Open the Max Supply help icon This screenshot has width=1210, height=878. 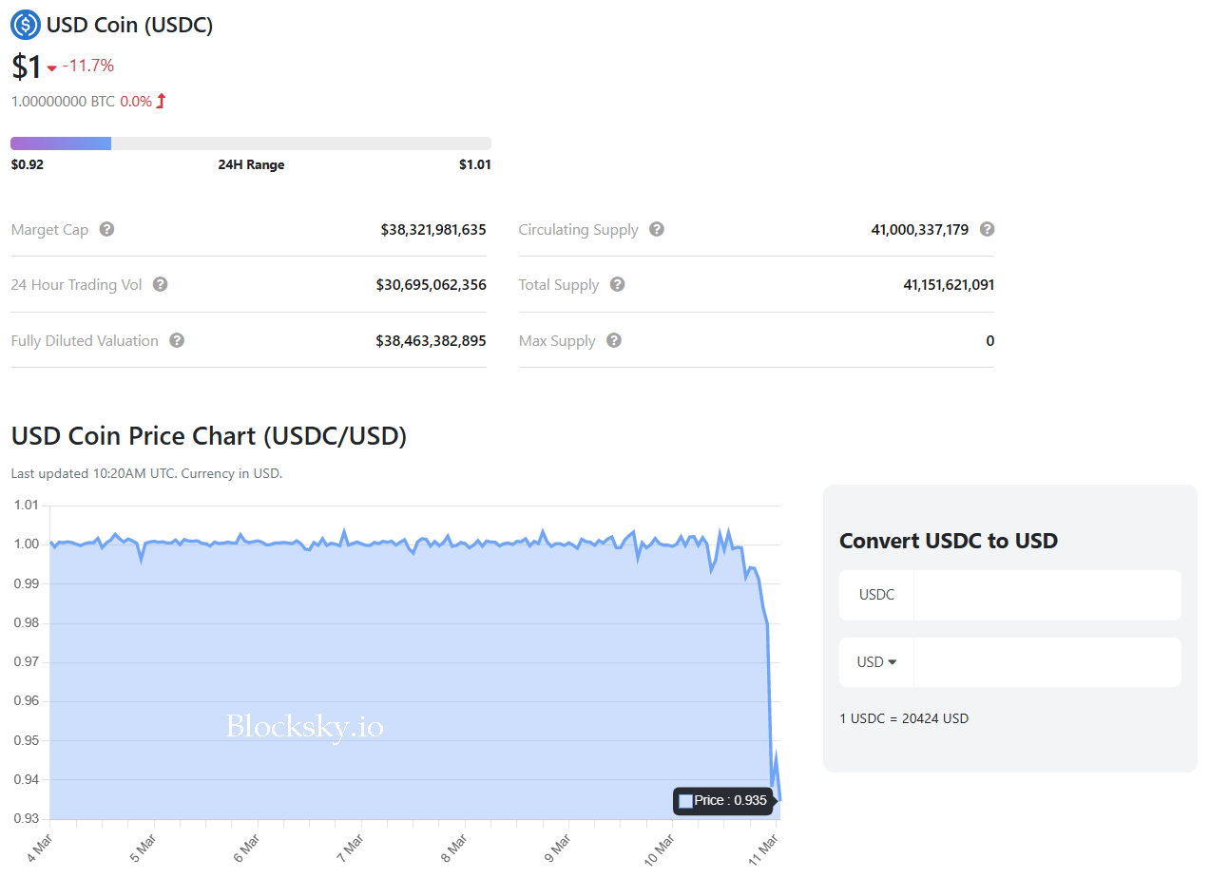tap(614, 340)
